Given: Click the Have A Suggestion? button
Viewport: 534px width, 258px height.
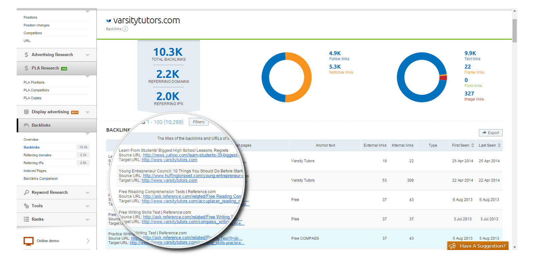Looking at the screenshot, I should [478, 246].
